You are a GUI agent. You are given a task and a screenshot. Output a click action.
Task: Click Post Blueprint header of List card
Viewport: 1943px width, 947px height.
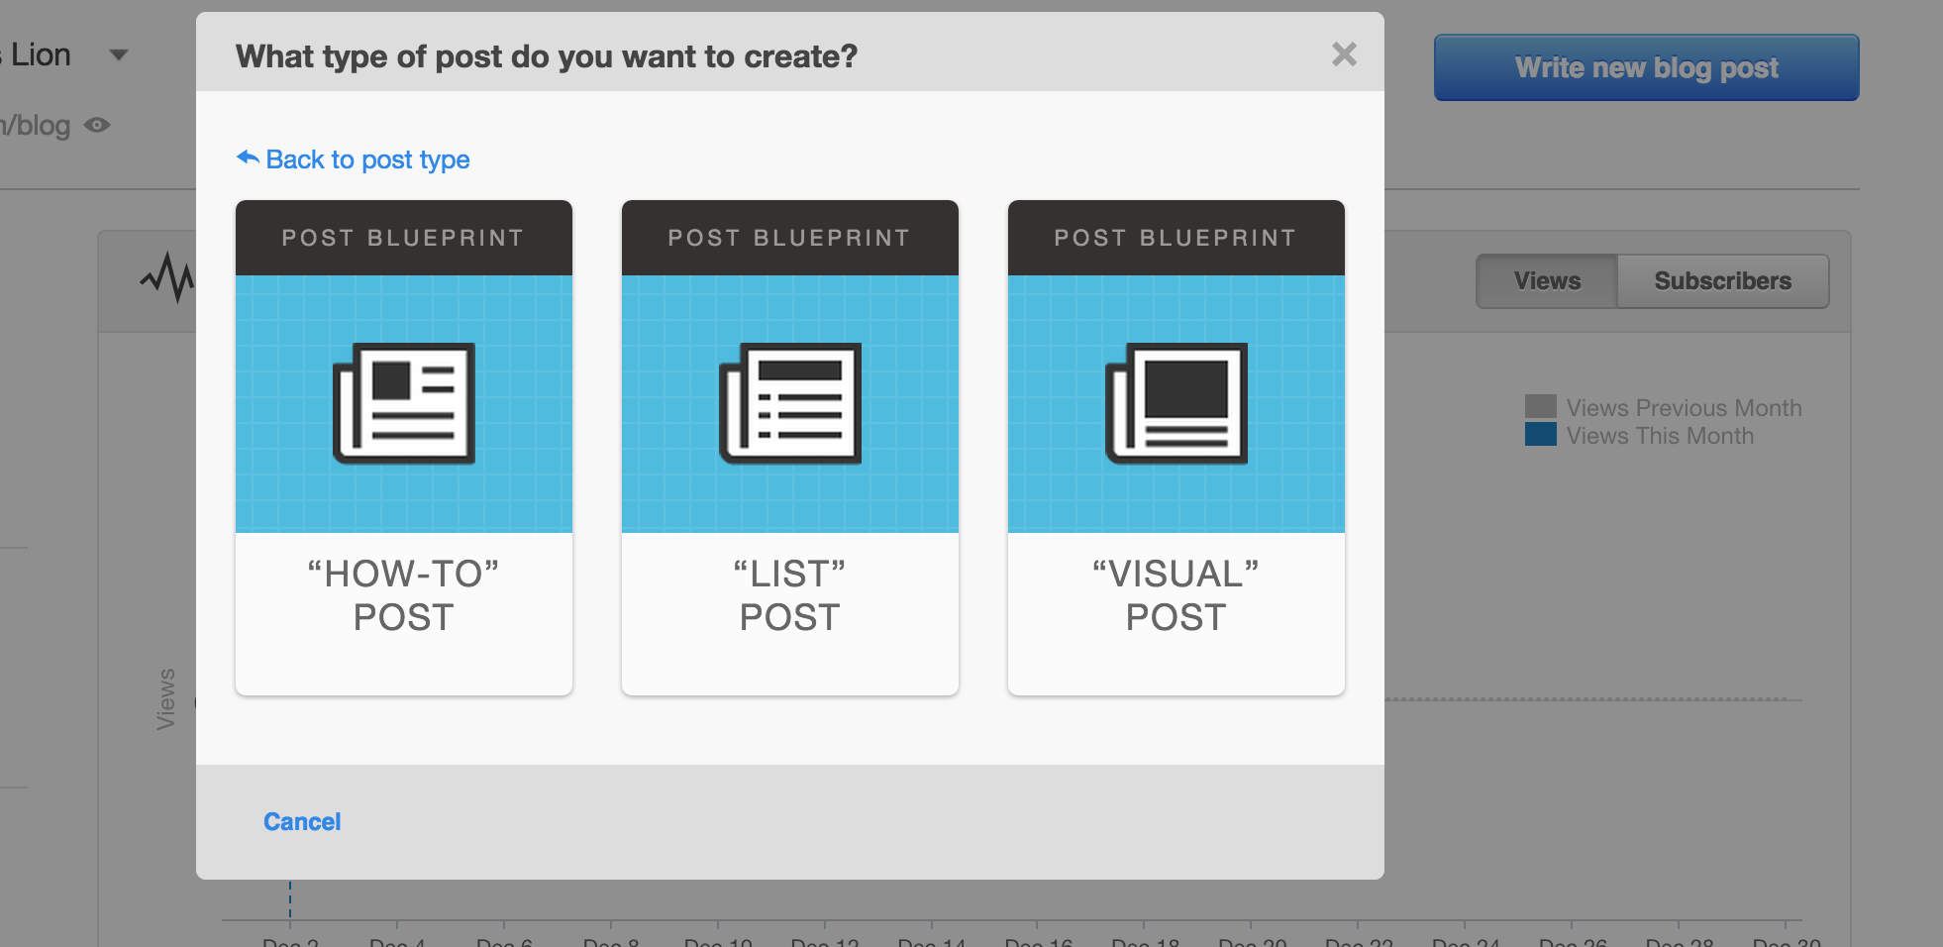790,238
